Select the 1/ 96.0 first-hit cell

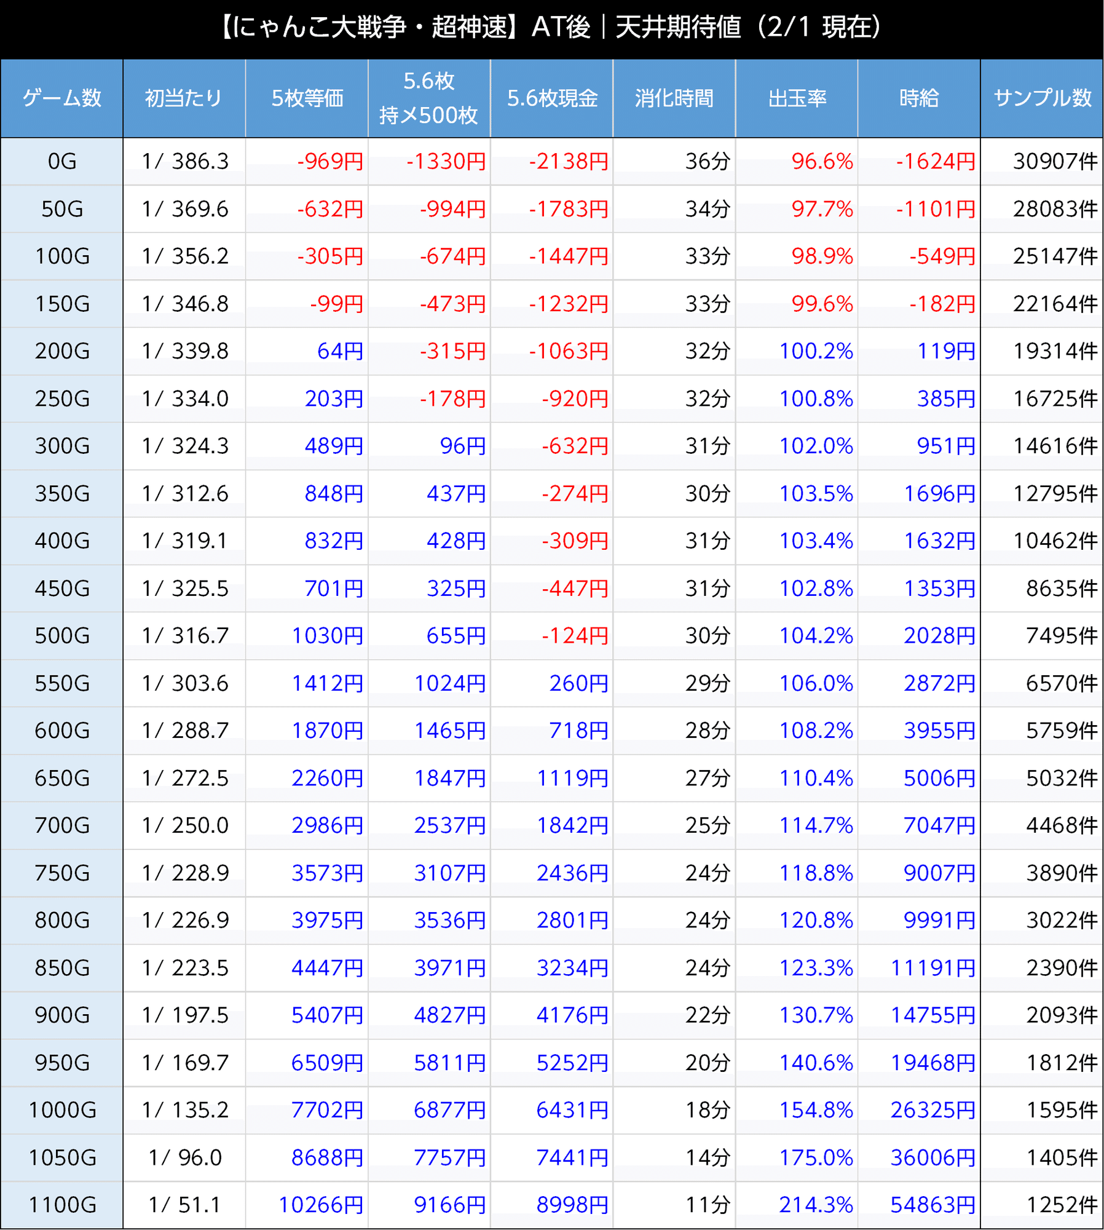coord(184,1157)
